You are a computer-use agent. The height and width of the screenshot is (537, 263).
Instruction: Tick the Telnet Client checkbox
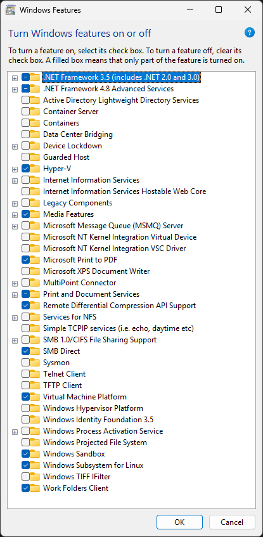[x=25, y=374]
